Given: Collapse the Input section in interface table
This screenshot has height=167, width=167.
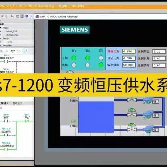Looking at the screenshot, I should 1,28.
